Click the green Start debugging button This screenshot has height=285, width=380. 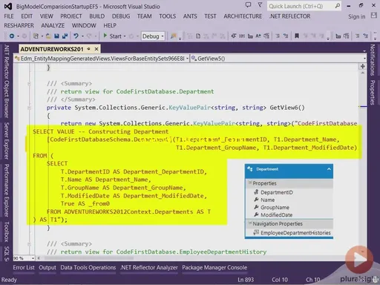113,36
